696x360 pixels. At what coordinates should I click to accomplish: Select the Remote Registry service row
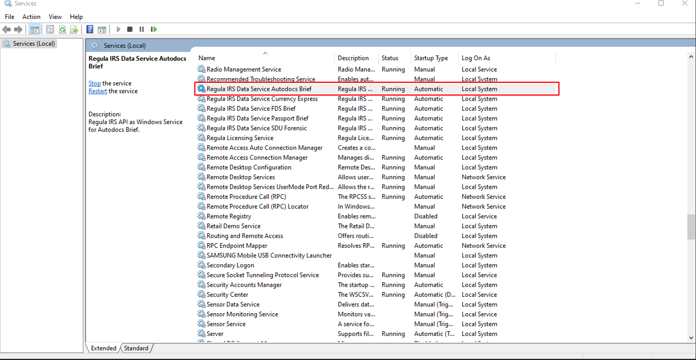coord(229,216)
